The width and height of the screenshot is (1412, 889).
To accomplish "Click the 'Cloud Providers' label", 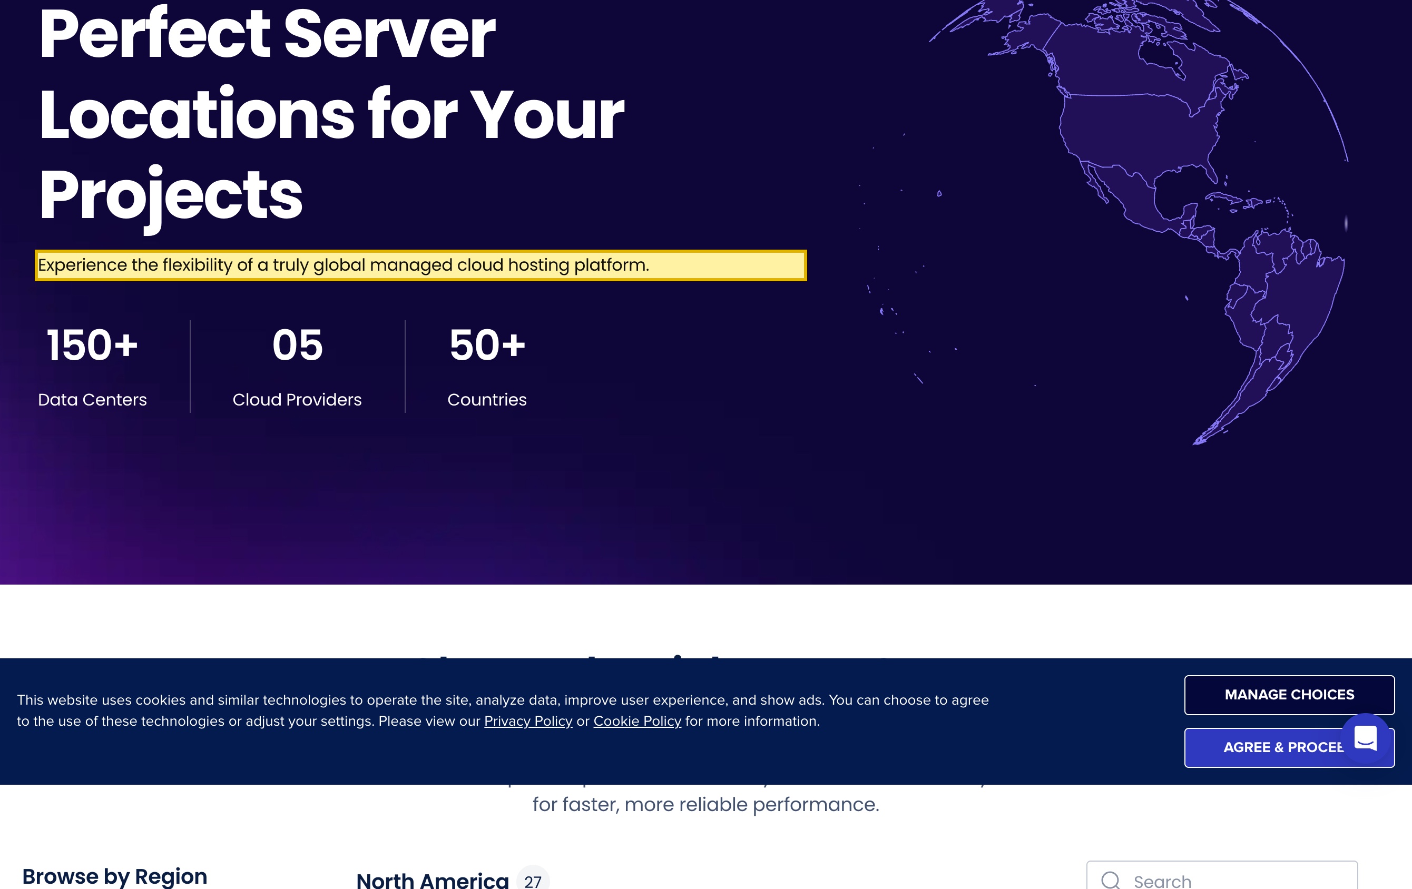I will click(x=297, y=399).
